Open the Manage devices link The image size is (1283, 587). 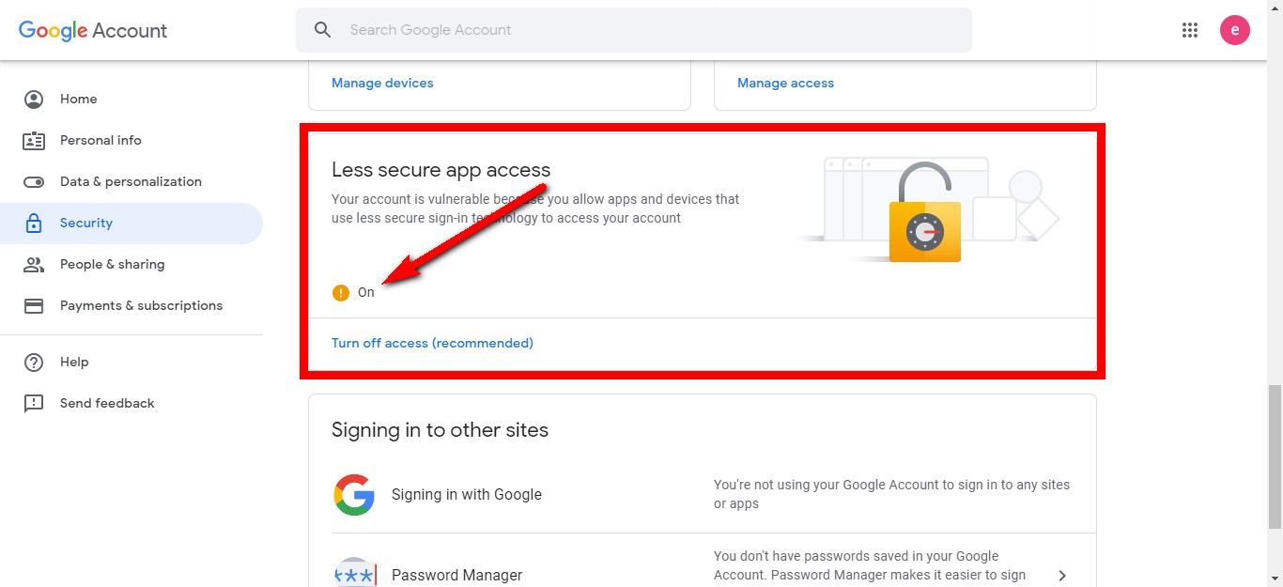tap(382, 83)
